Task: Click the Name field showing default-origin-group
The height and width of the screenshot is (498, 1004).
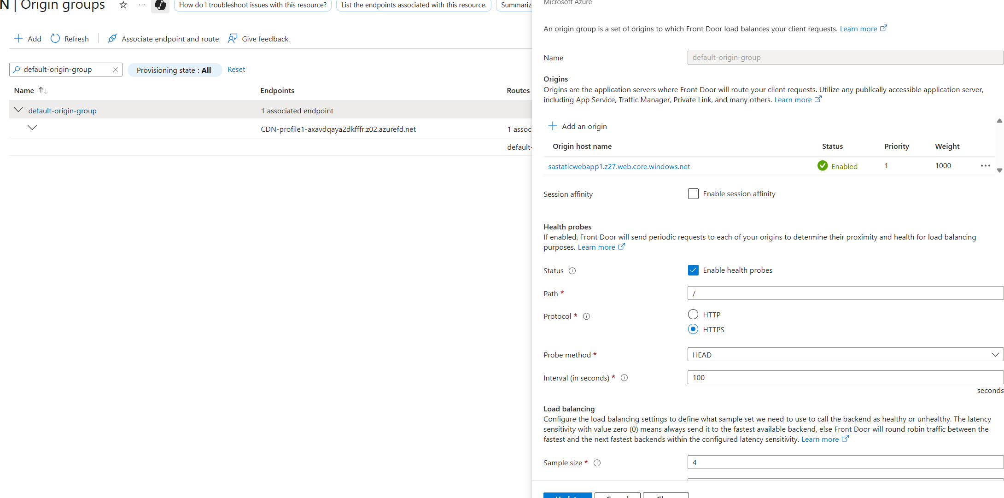Action: (x=846, y=58)
